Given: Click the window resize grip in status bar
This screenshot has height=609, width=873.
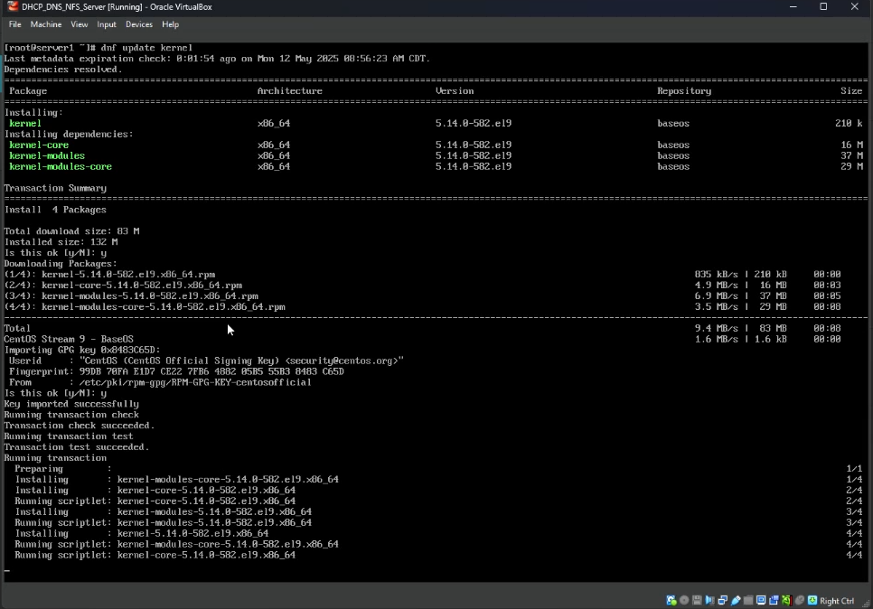Looking at the screenshot, I should click(865, 602).
